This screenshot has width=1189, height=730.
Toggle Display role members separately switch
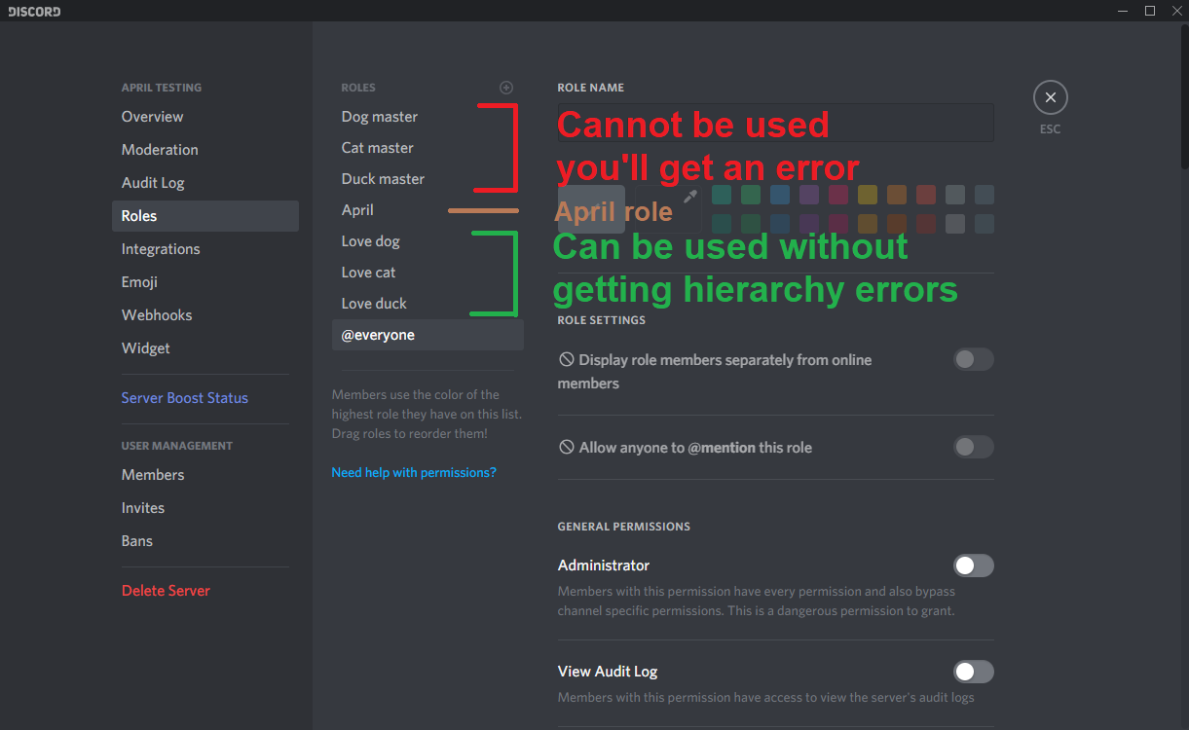[x=974, y=359]
